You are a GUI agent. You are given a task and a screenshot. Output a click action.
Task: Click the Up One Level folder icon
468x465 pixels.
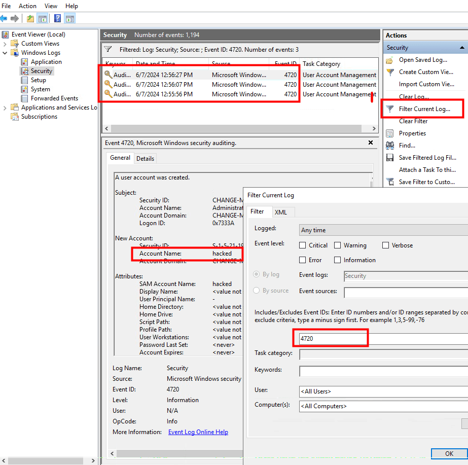click(x=30, y=19)
